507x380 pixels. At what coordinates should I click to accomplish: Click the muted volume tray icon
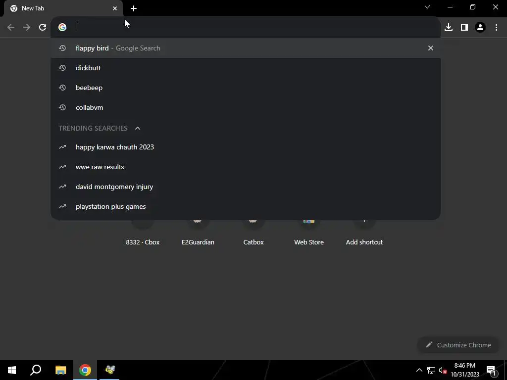(443, 370)
